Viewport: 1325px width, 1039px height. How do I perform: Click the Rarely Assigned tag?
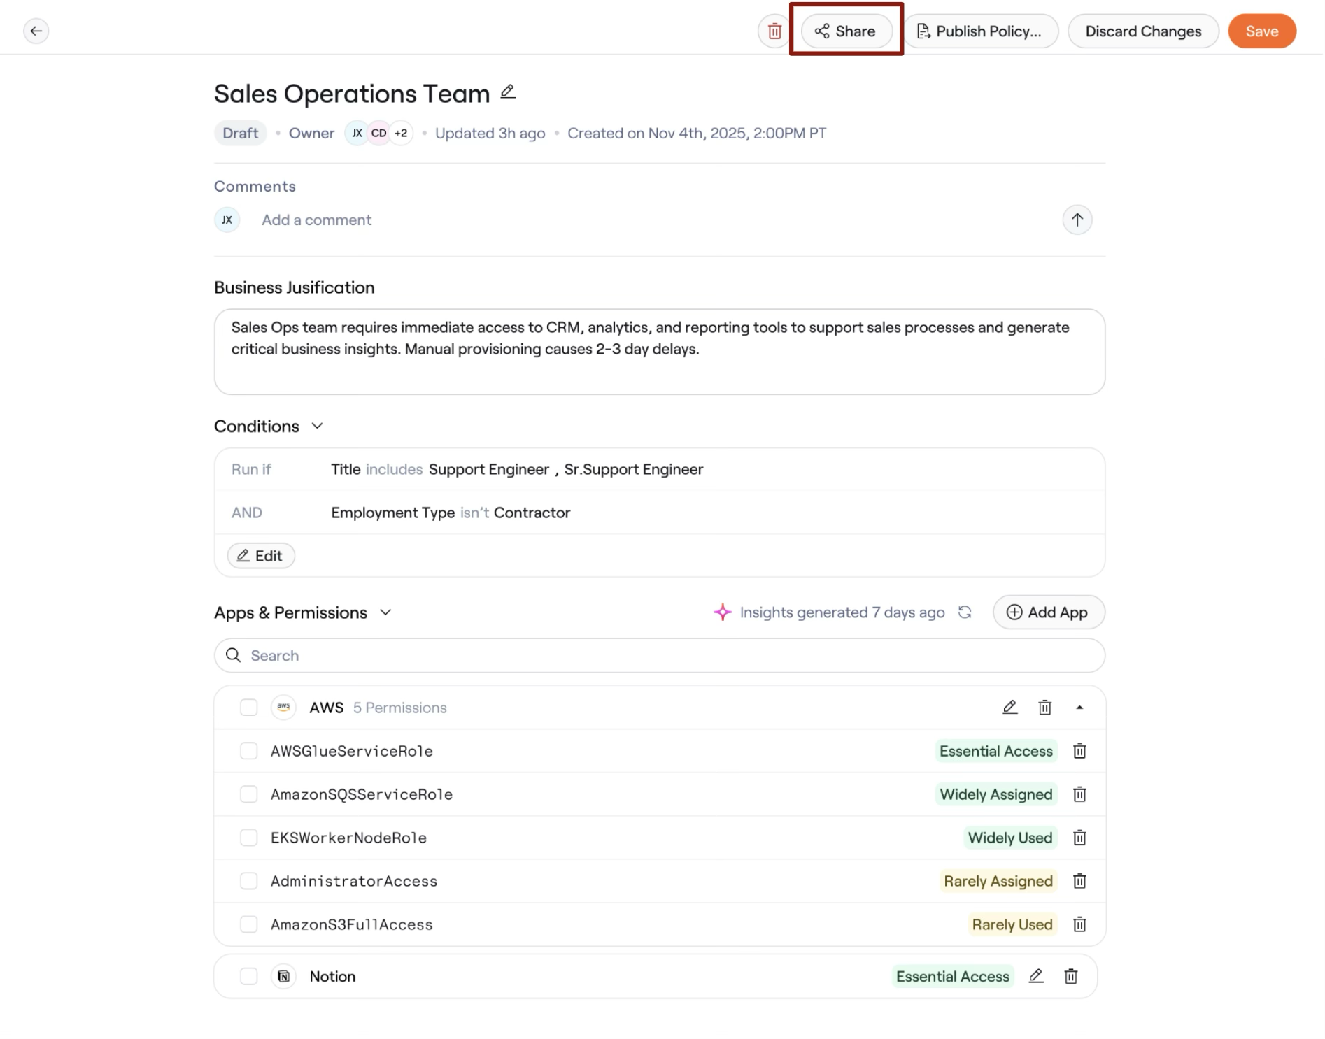[x=998, y=881]
